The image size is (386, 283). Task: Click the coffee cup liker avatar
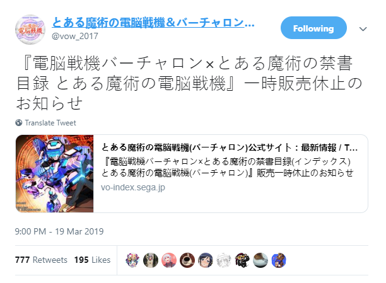pyautogui.click(x=187, y=260)
